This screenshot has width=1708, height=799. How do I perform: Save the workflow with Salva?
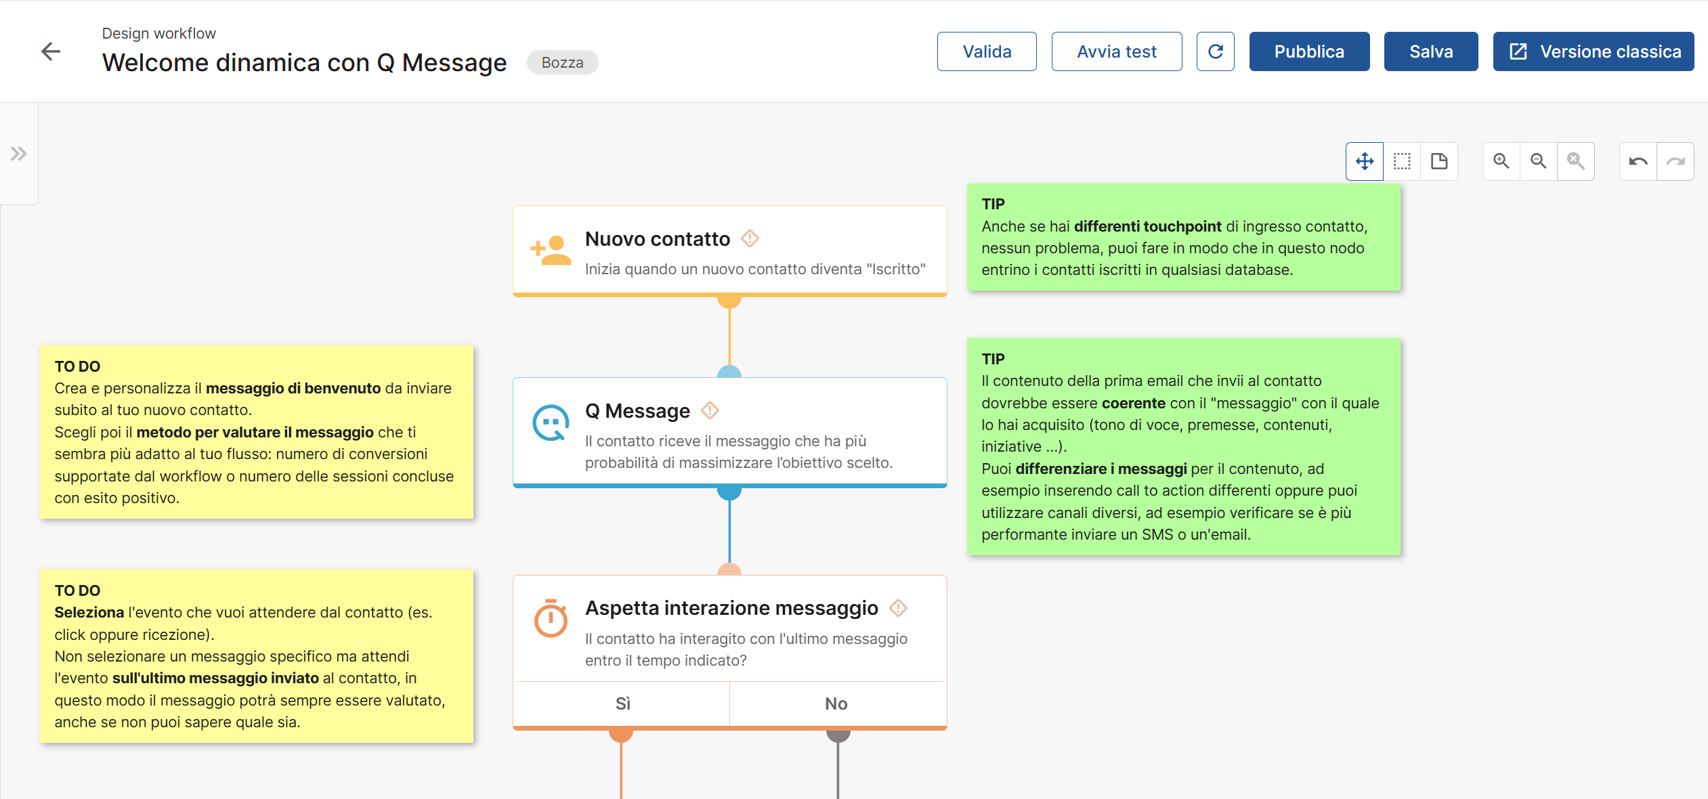[1431, 51]
